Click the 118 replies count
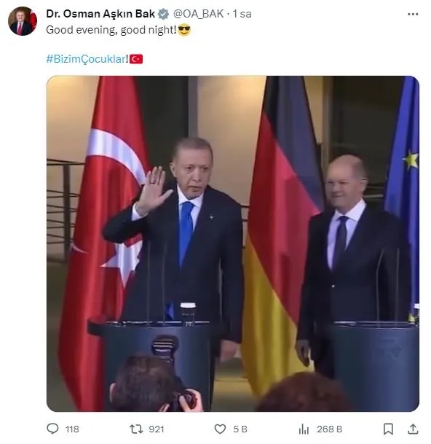This screenshot has height=444, width=431. click(x=72, y=429)
